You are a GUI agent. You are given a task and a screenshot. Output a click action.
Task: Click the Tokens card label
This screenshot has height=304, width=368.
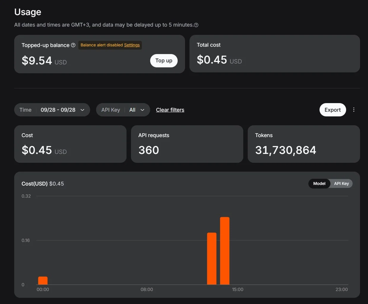pos(264,135)
